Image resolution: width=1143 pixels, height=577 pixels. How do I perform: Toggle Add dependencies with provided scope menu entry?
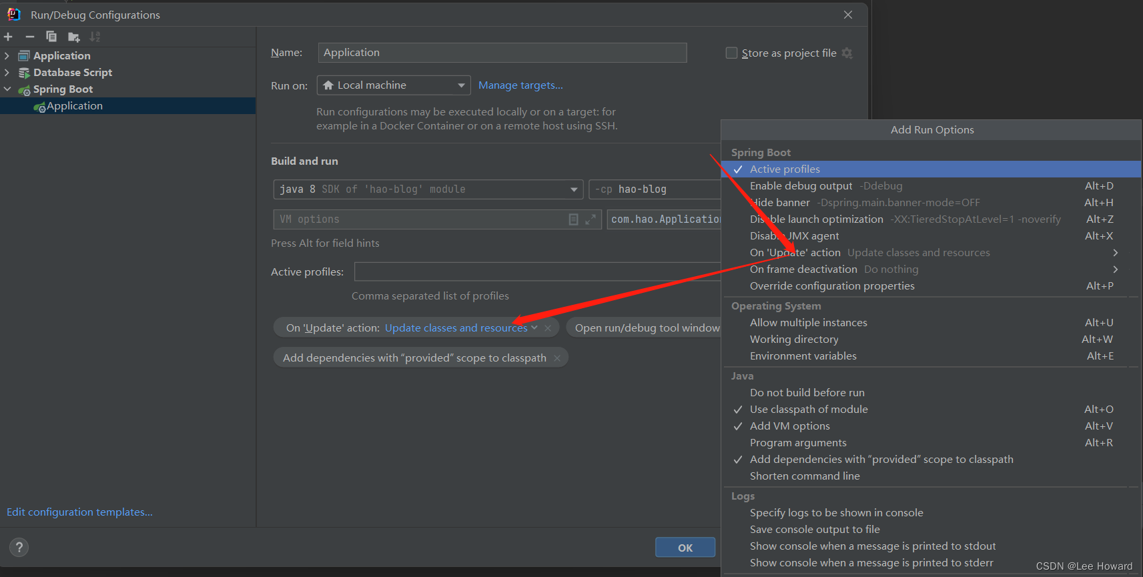[931, 460]
